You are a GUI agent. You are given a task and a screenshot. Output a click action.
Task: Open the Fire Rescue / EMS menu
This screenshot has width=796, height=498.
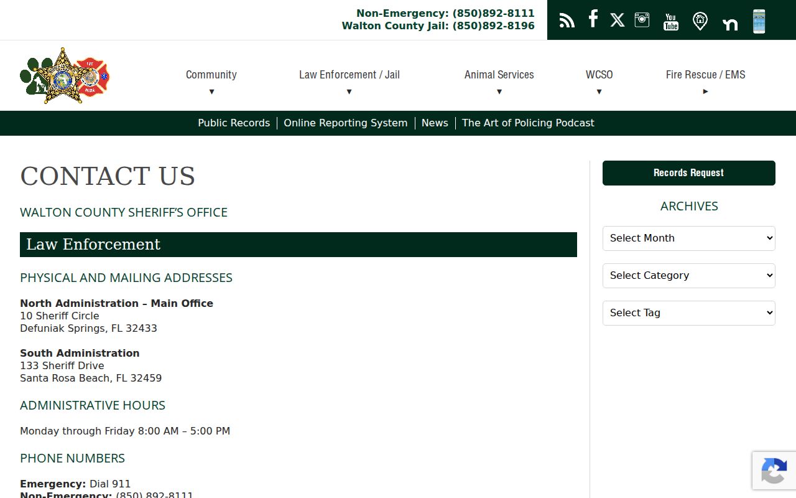(x=706, y=75)
